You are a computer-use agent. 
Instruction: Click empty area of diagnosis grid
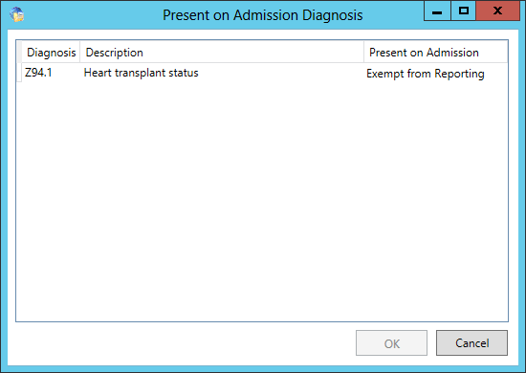(262, 201)
